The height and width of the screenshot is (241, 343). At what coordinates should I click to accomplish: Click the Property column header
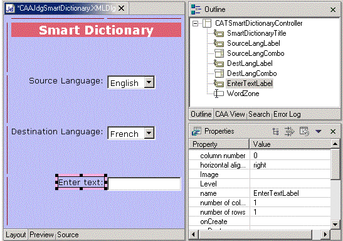[x=219, y=144]
